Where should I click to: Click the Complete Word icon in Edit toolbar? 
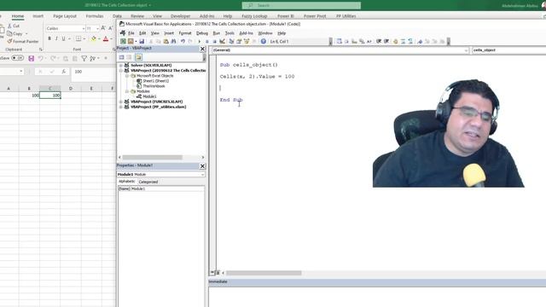tap(369, 42)
